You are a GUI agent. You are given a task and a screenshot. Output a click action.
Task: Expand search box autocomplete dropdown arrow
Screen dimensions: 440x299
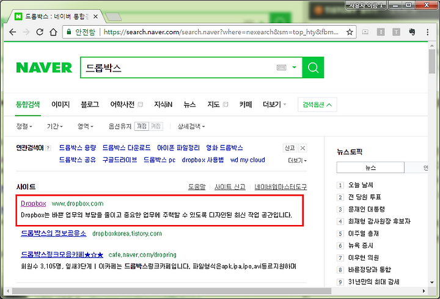coord(294,67)
